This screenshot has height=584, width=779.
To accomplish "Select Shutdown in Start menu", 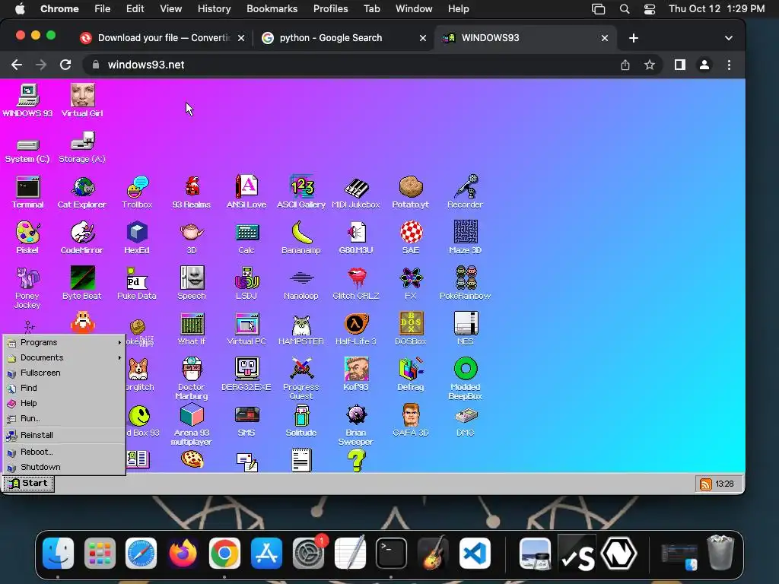I will pos(64,468).
